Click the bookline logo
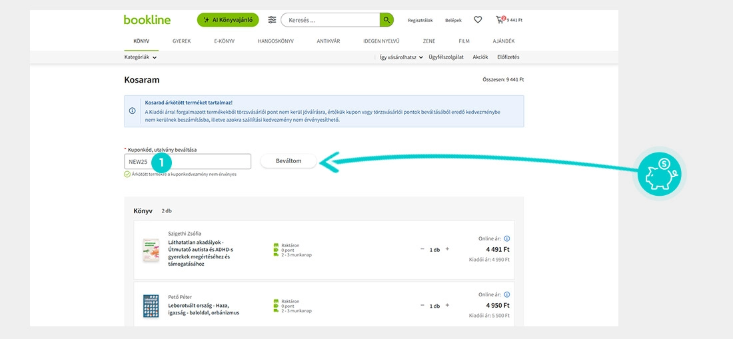This screenshot has width=733, height=339. click(x=147, y=20)
